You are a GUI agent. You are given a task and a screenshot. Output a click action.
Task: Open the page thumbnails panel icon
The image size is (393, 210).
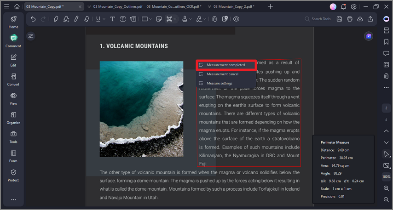click(386, 30)
